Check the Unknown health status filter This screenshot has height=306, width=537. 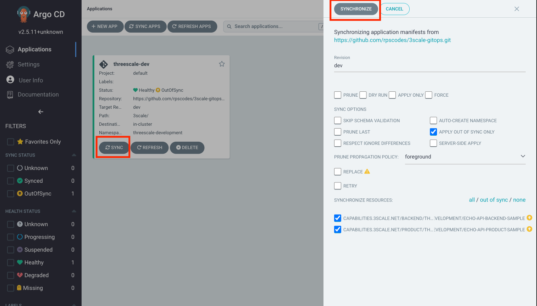[x=11, y=224]
